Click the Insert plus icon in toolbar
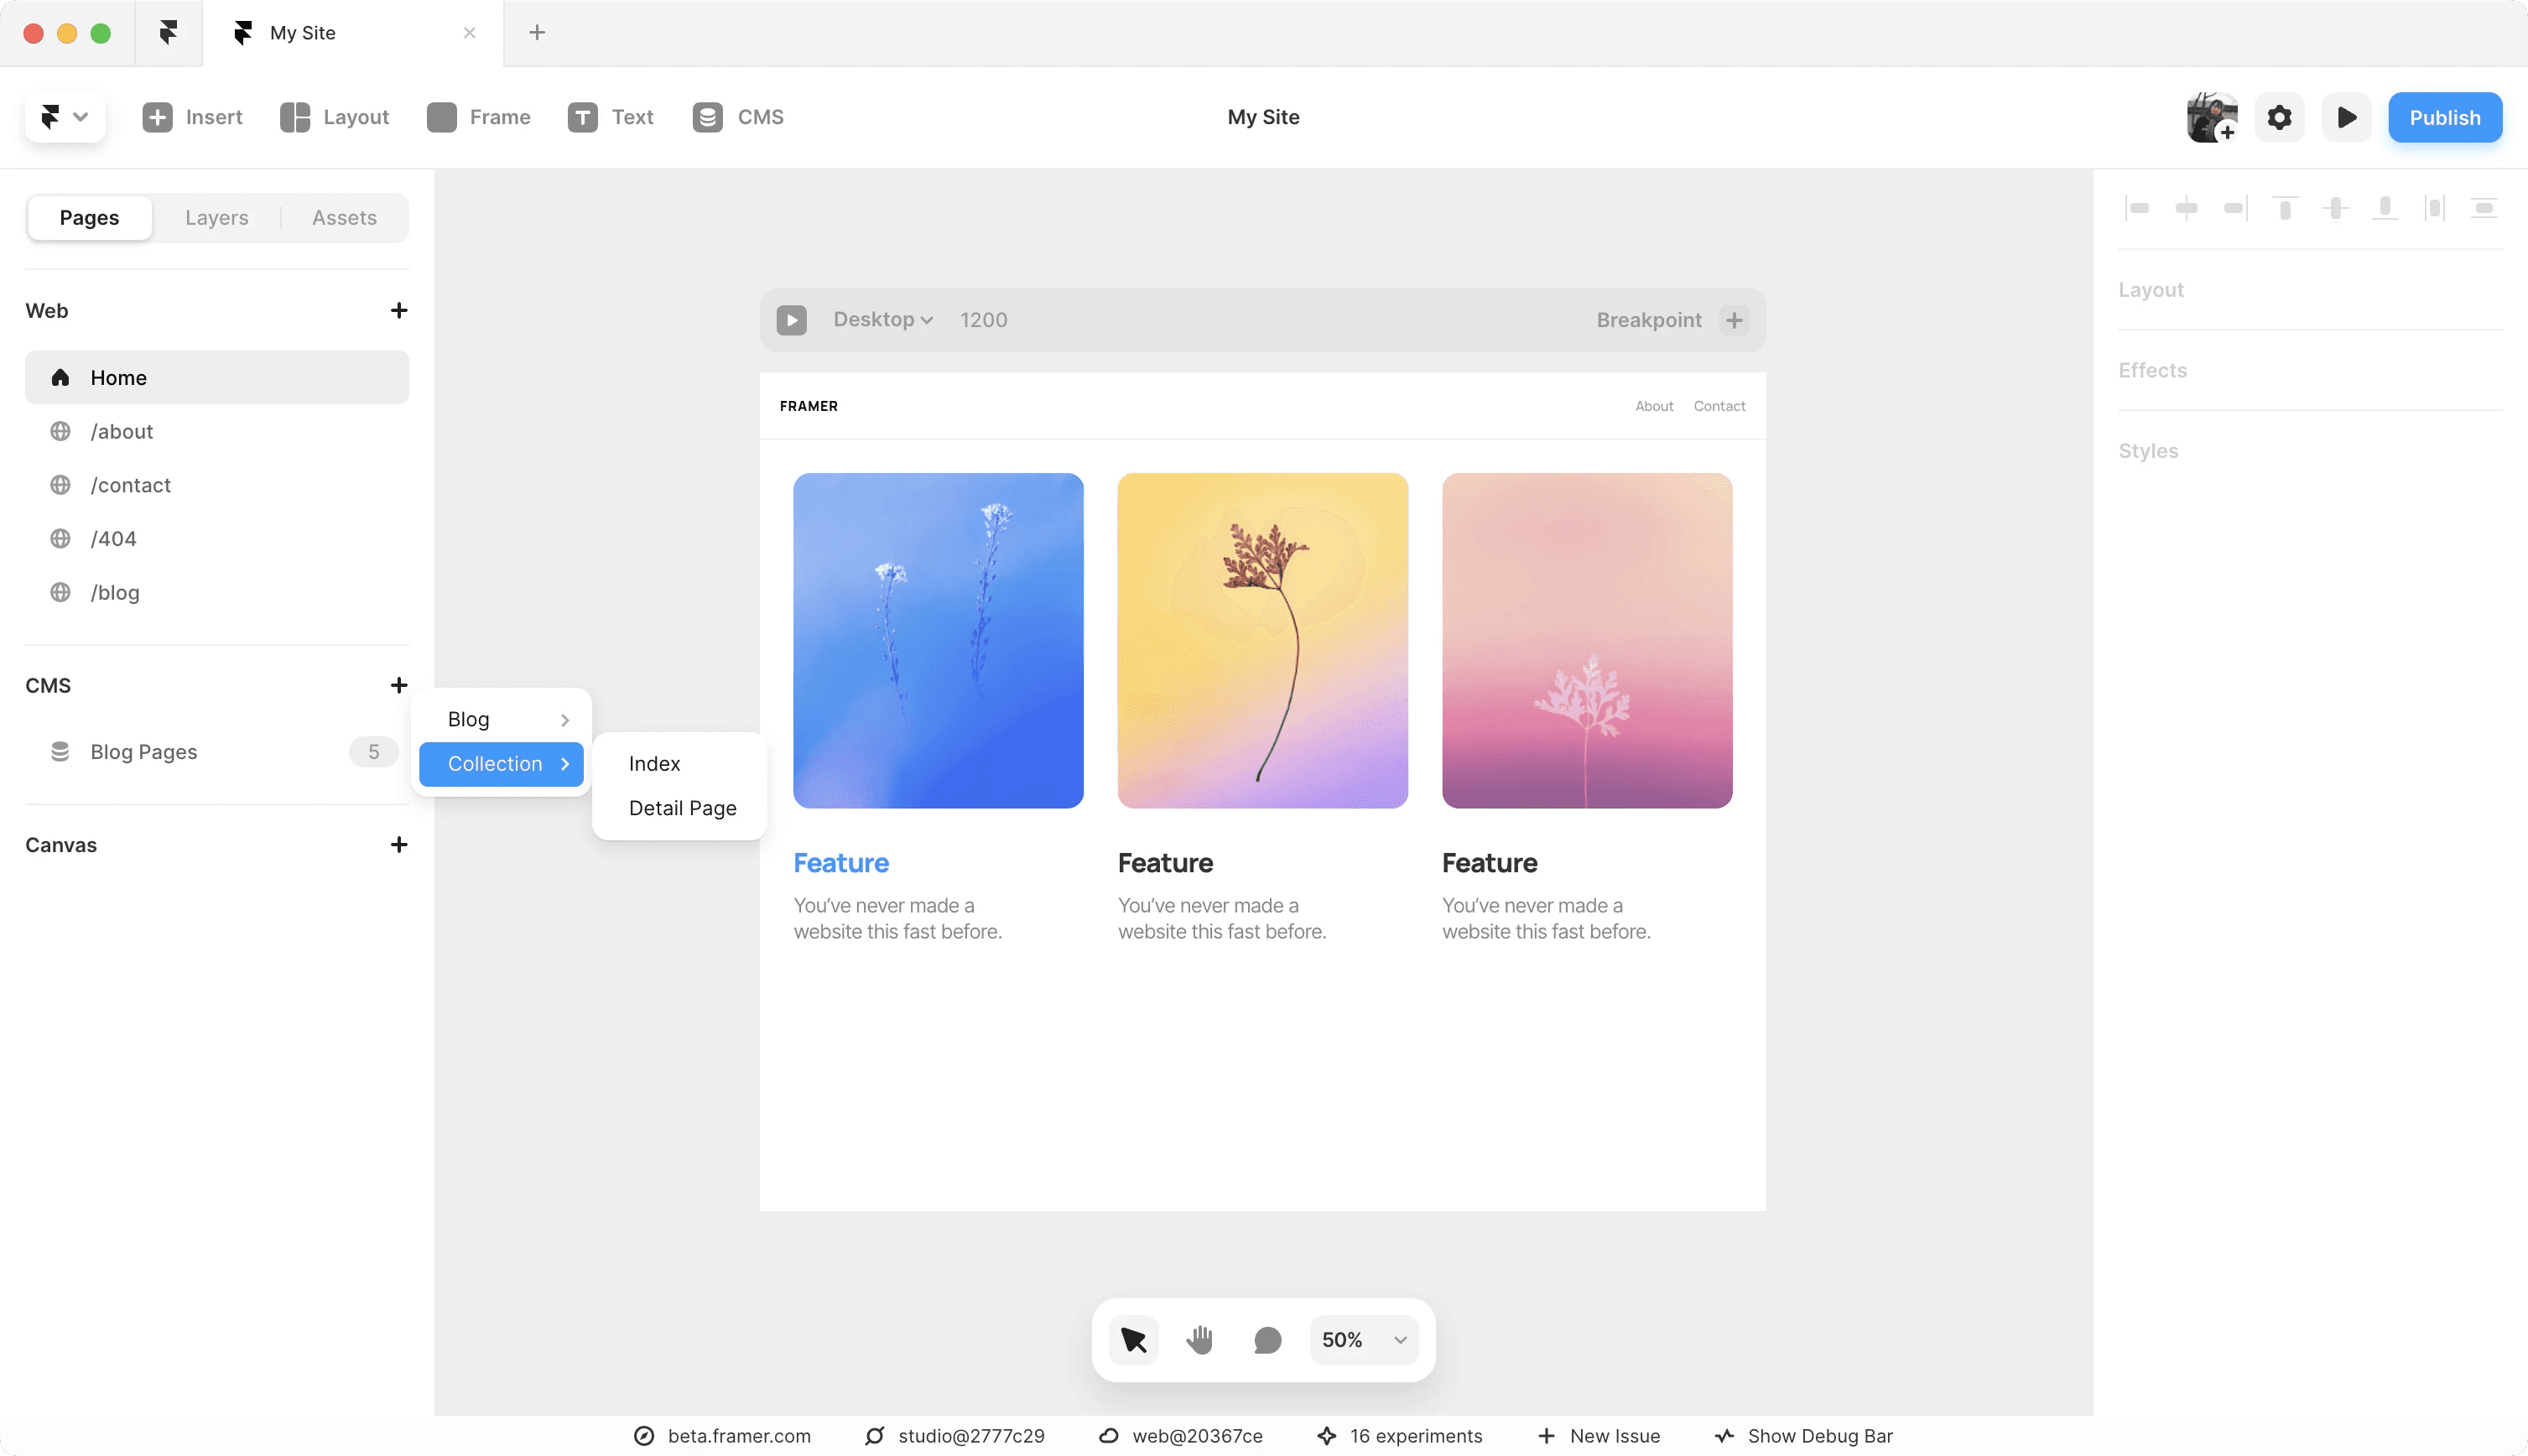Image resolution: width=2528 pixels, height=1456 pixels. (157, 117)
